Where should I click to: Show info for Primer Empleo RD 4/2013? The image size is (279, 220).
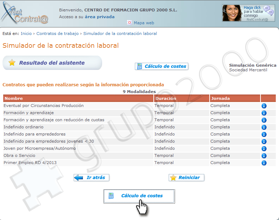click(264, 163)
